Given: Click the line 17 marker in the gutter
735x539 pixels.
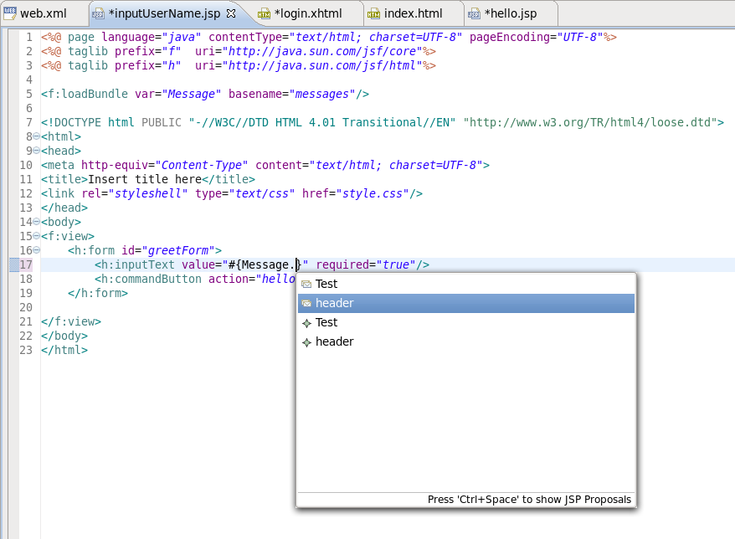Looking at the screenshot, I should 13,264.
